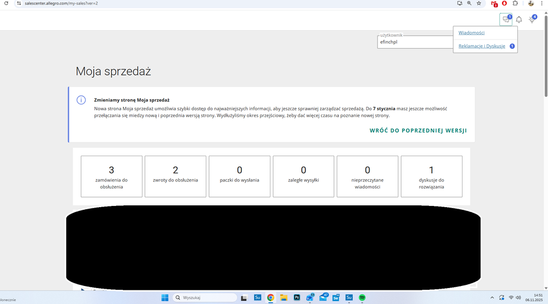Screen dimensions: 548x304
Task: Open the browser extensions puzzle icon
Action: [x=515, y=3]
